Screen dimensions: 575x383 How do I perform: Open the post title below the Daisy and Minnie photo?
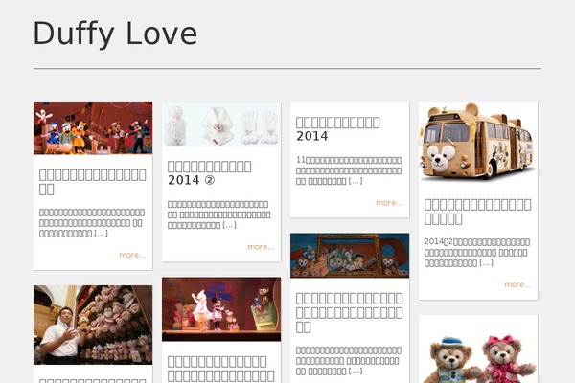click(221, 369)
